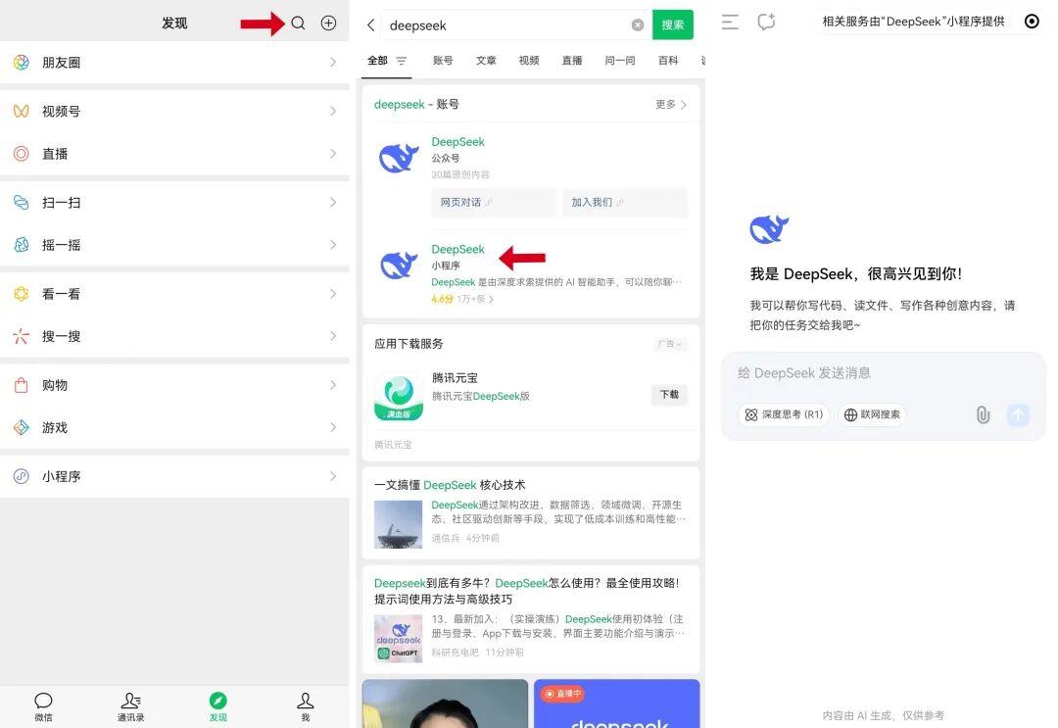Open the deepseek ChatGPT article thumbnail
The height and width of the screenshot is (728, 1058).
[x=398, y=638]
